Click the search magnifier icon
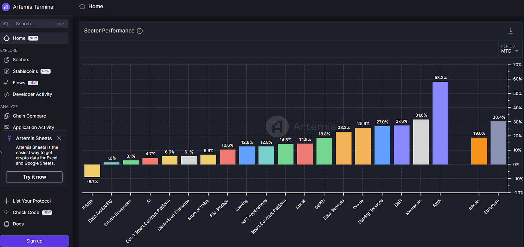This screenshot has height=247, width=524. pyautogui.click(x=6, y=24)
